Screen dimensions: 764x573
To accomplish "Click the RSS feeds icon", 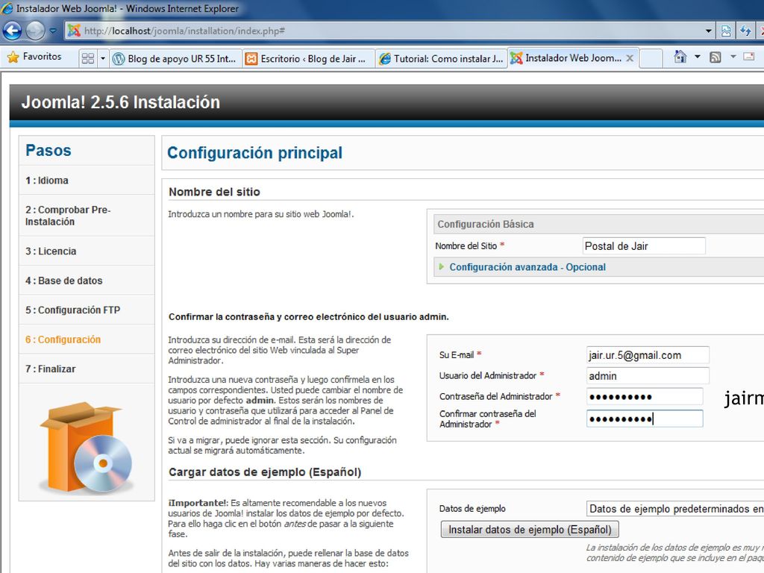I will point(716,57).
